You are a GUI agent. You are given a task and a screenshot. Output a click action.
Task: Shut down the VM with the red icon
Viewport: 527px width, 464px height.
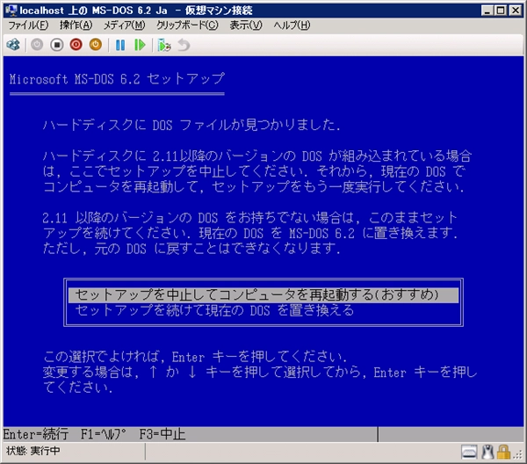[76, 45]
